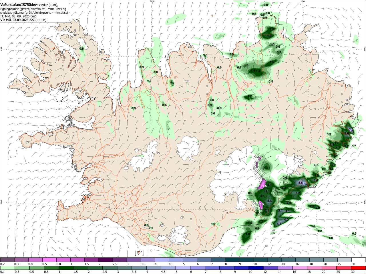Click the 4.0 precipitation value
This screenshot has width=366, height=274.
(x=286, y=219)
